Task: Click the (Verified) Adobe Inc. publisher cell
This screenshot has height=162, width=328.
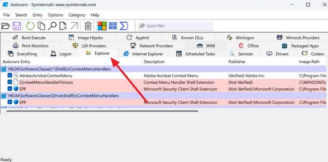Action: (x=247, y=76)
